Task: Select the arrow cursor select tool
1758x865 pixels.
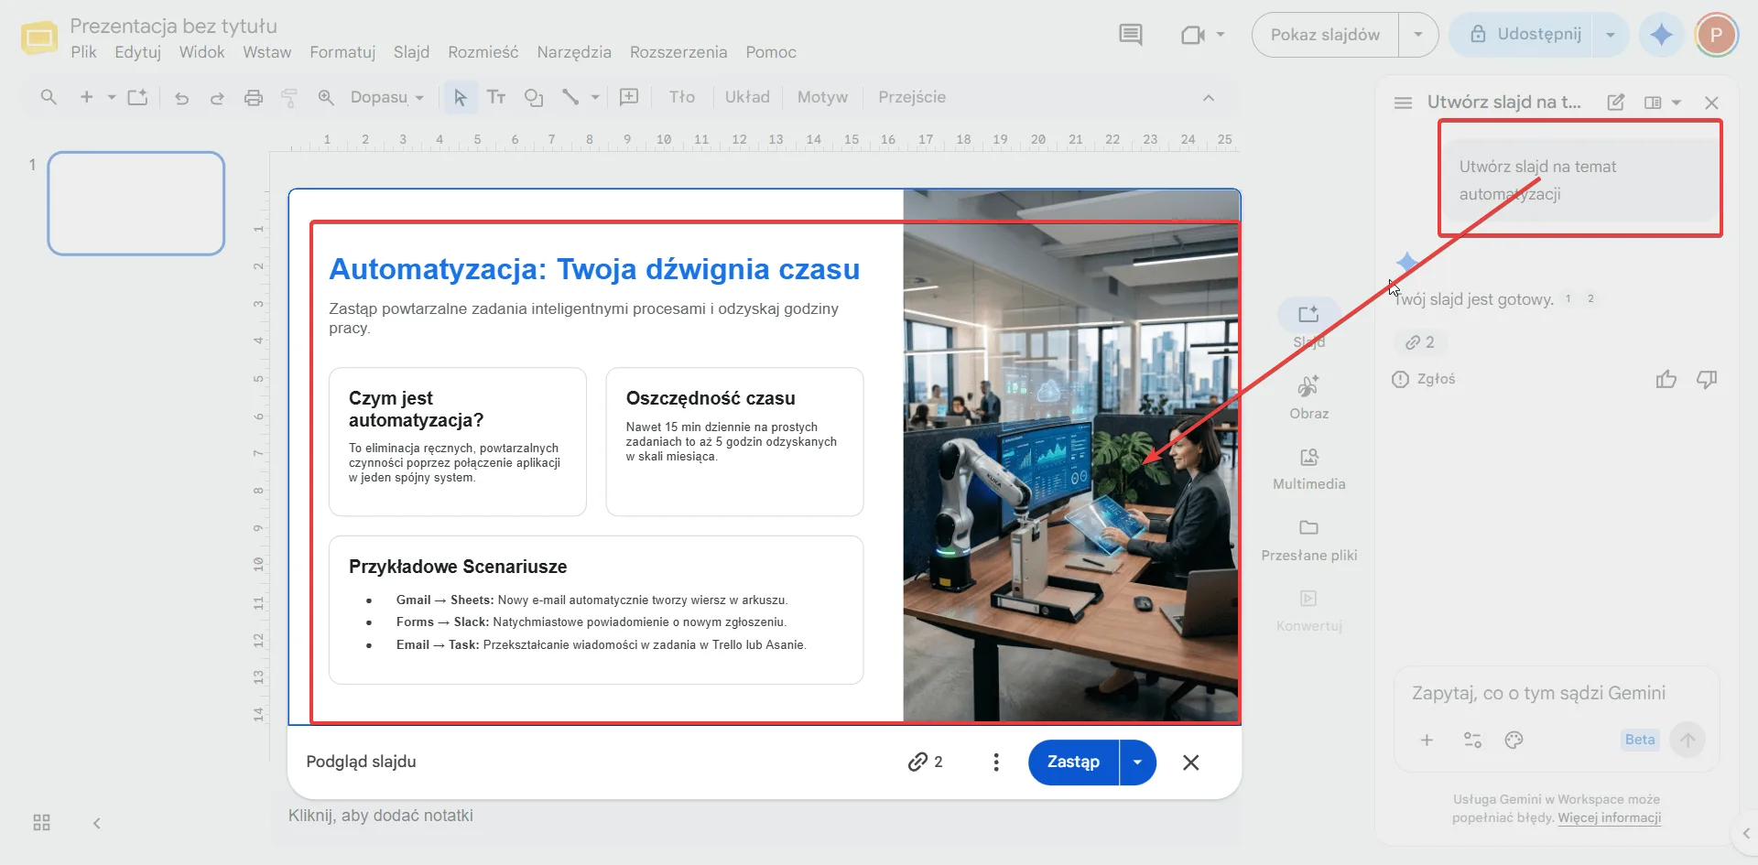Action: (x=460, y=97)
